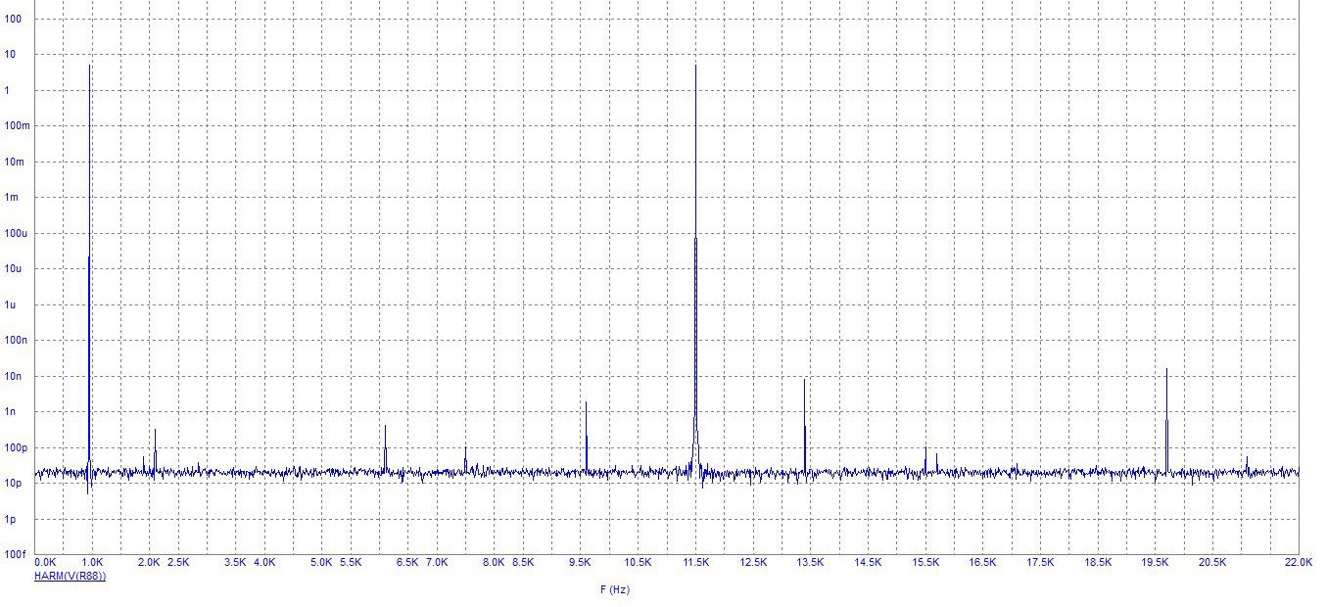Image resolution: width=1327 pixels, height=607 pixels.
Task: Click the 1u y-axis label
Action: click(x=12, y=304)
